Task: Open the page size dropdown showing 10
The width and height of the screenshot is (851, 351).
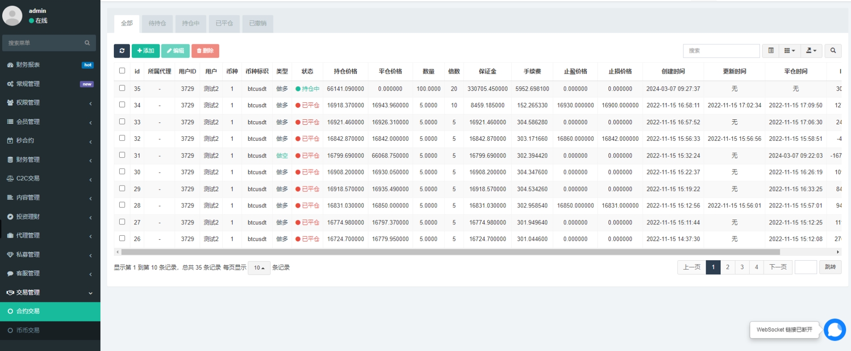Action: (x=259, y=268)
